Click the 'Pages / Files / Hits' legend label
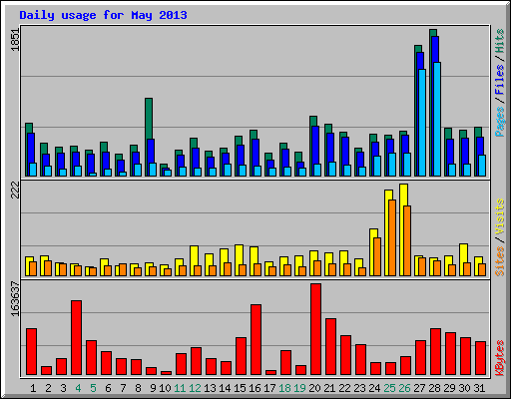The width and height of the screenshot is (511, 399). click(499, 83)
